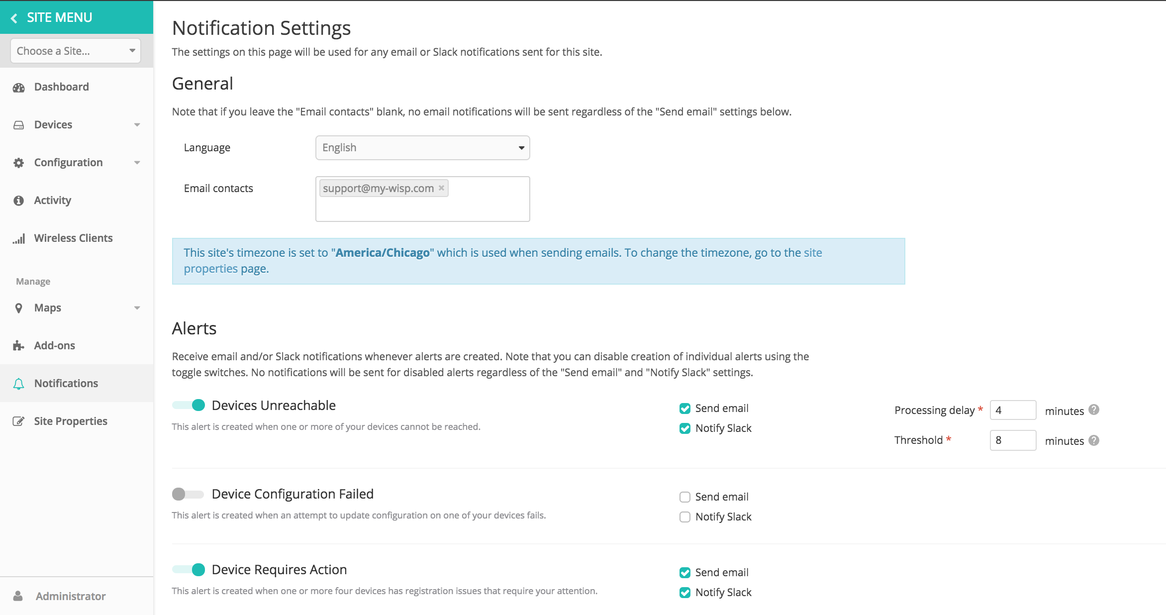Remove support@my-wisp.com email contact
This screenshot has height=615, width=1166.
click(x=441, y=188)
